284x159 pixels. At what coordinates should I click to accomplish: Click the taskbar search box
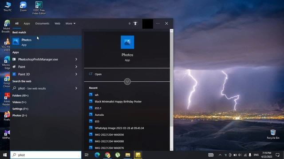[x=46, y=155]
